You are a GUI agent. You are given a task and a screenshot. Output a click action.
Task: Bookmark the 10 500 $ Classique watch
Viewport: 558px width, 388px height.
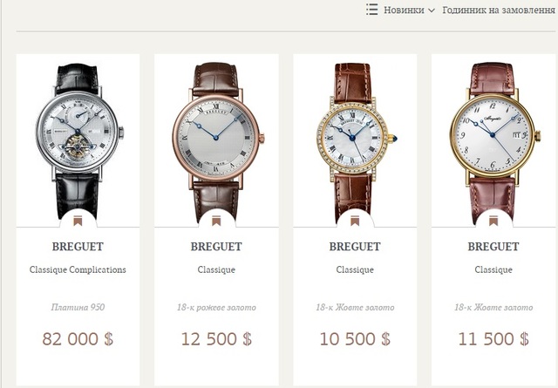point(355,221)
